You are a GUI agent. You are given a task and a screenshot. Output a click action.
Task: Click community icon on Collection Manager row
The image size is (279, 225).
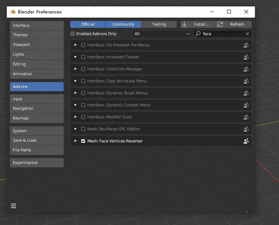point(246,69)
